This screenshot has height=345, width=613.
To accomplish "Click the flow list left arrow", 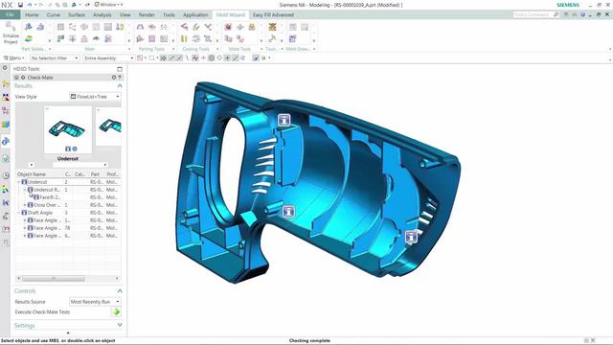I will [x=32, y=165].
